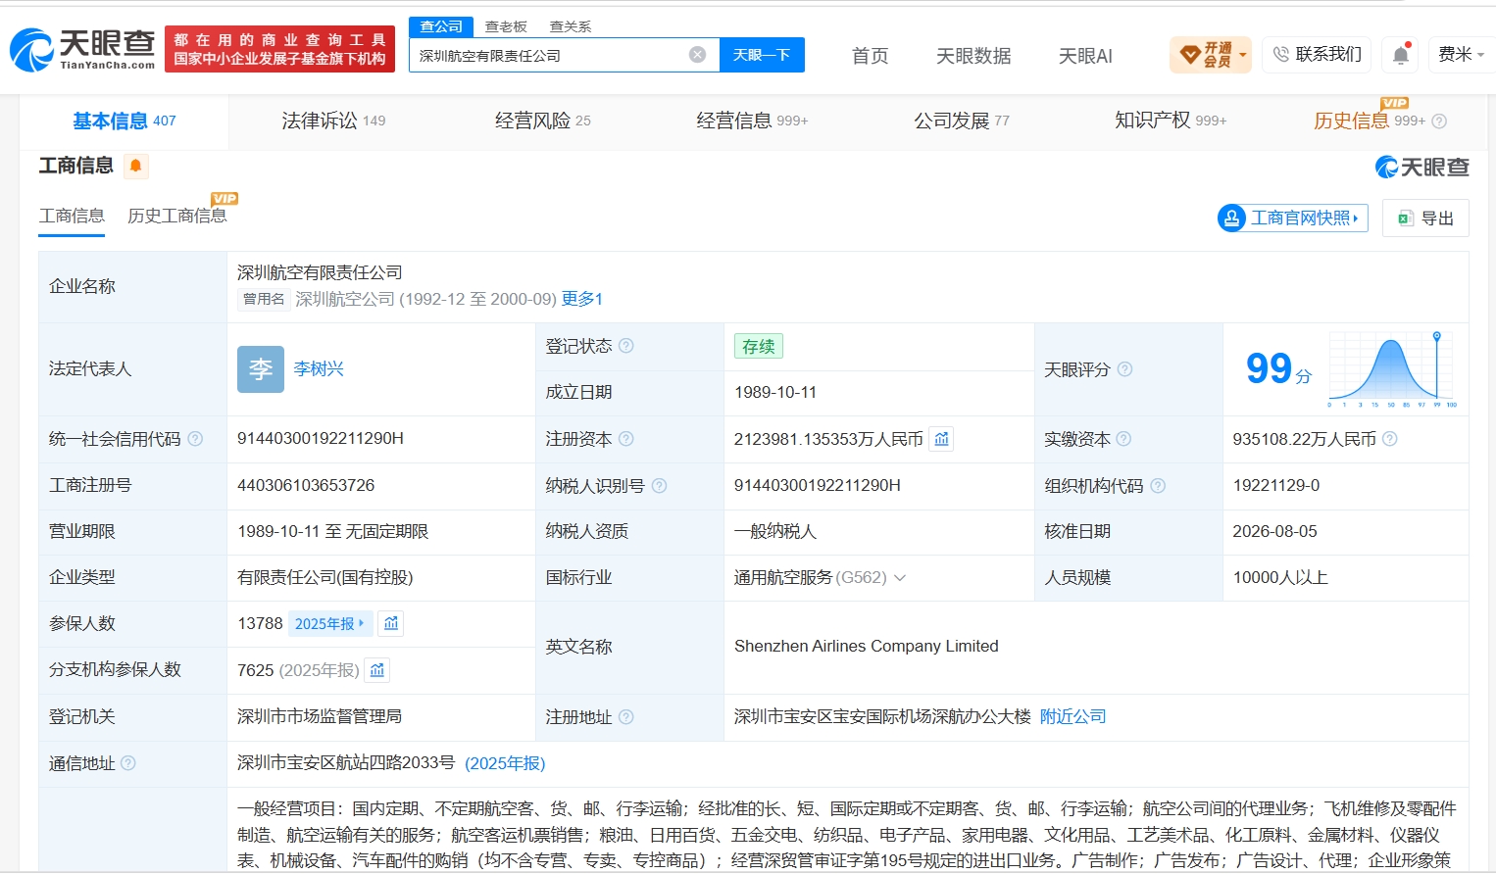Switch to 基本信息 tab
Image resolution: width=1496 pixels, height=874 pixels.
(125, 121)
